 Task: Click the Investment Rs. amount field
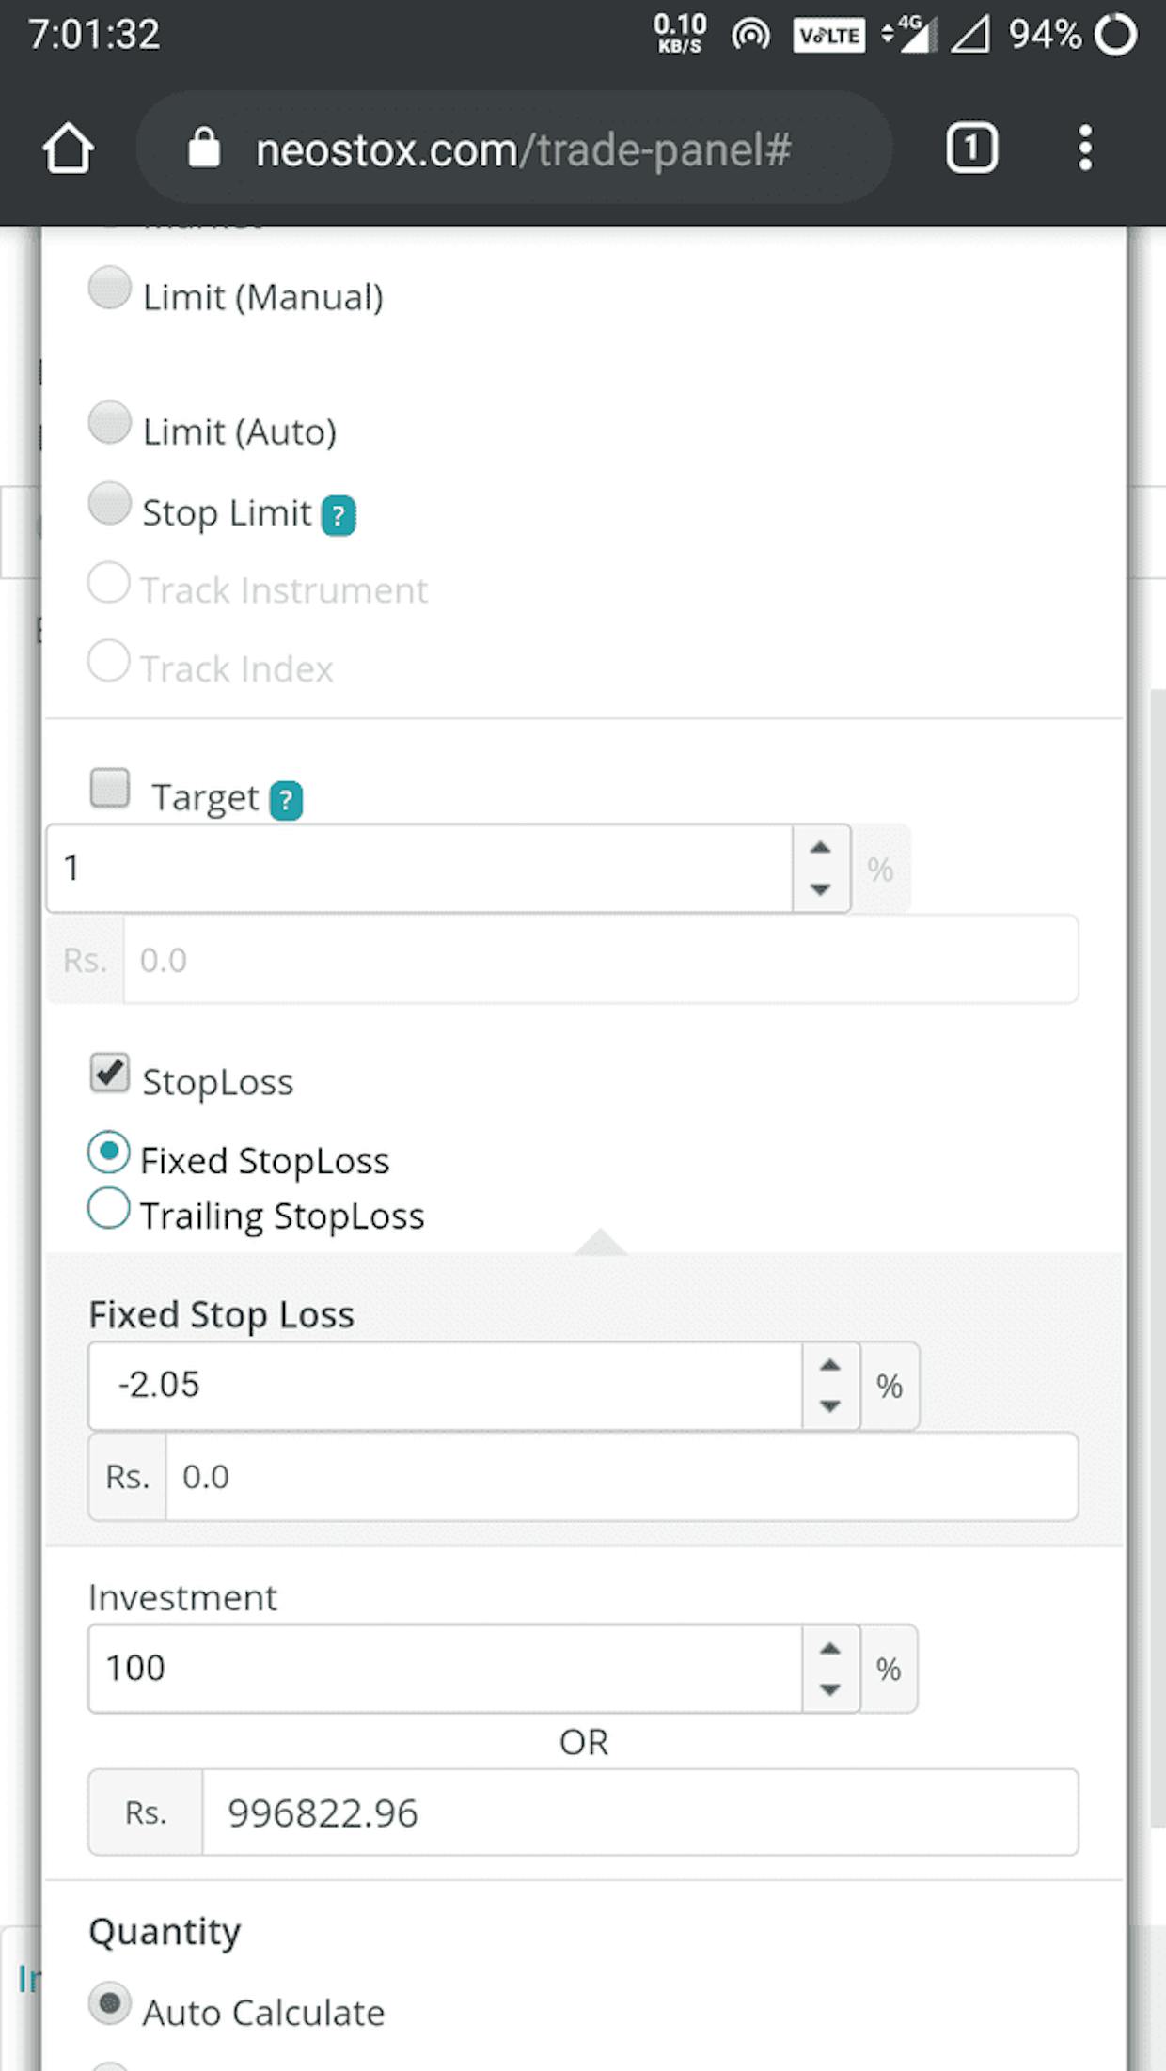639,1812
